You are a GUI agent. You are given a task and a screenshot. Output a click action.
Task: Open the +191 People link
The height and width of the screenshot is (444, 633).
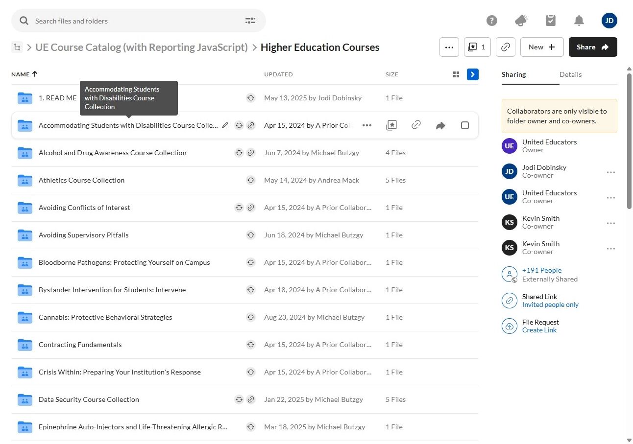(541, 270)
